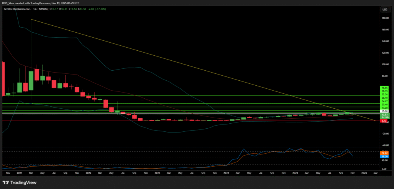
Task: Select the 46.66 green price level label
Action: pos(384,88)
